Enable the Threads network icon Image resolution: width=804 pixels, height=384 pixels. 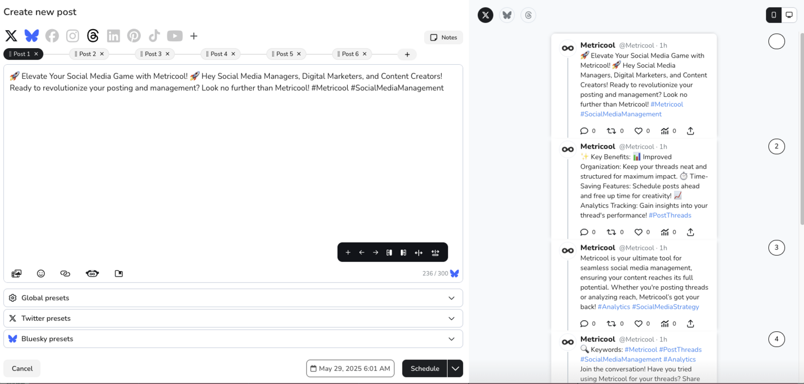click(x=93, y=36)
